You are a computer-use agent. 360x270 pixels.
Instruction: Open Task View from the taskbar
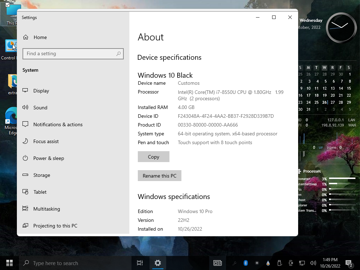click(140, 263)
